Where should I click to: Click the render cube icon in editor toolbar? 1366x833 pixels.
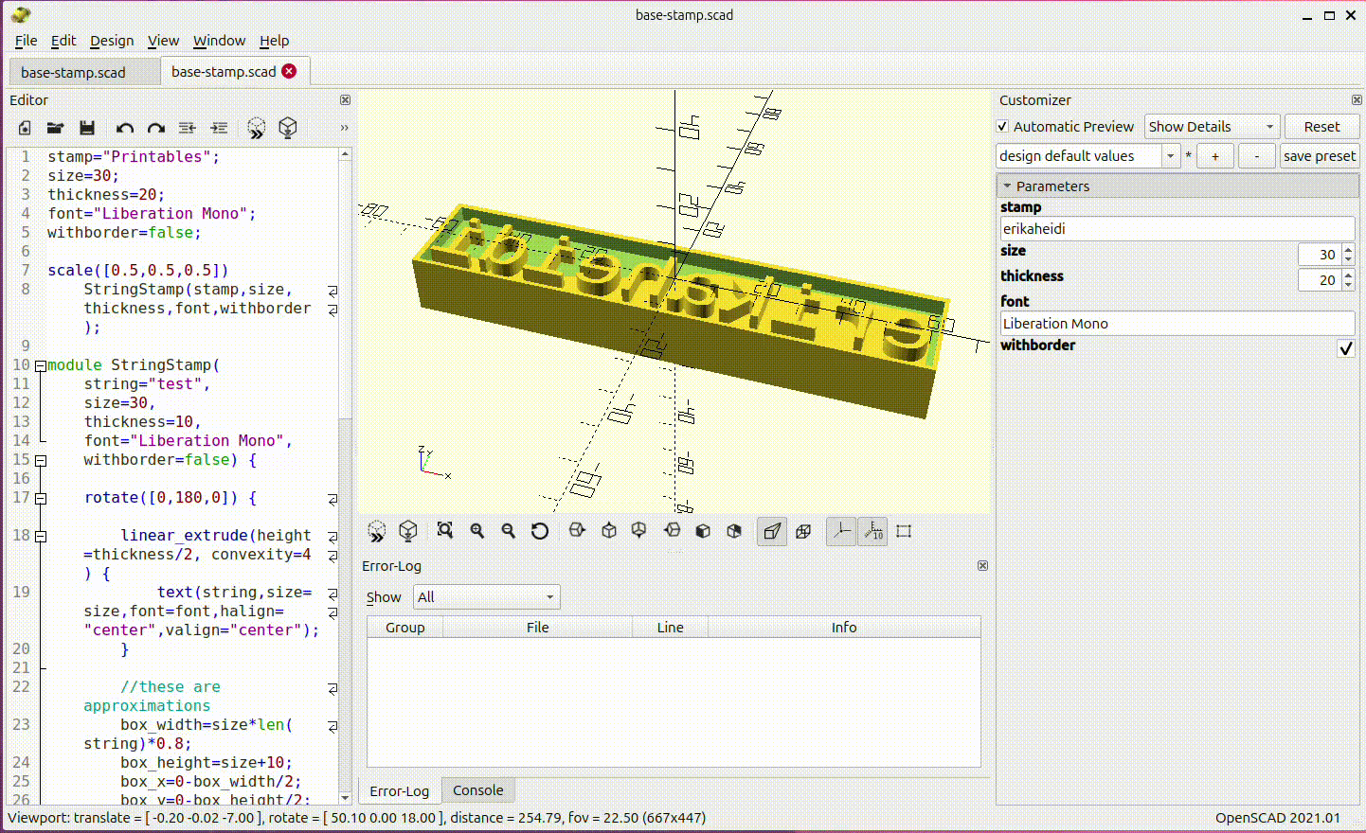(288, 128)
